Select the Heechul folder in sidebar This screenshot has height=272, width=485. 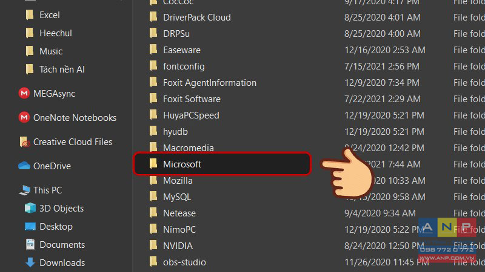point(49,33)
